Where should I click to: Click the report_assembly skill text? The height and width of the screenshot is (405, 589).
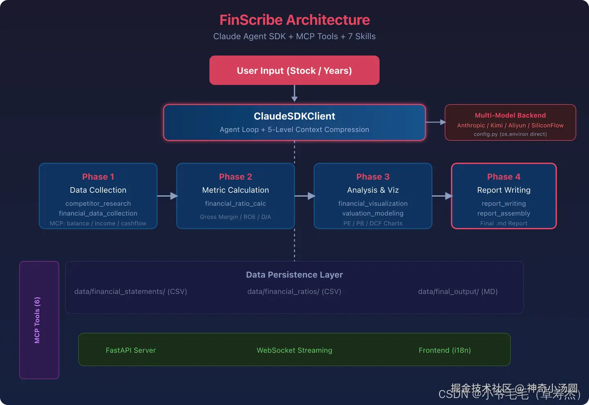tap(504, 213)
